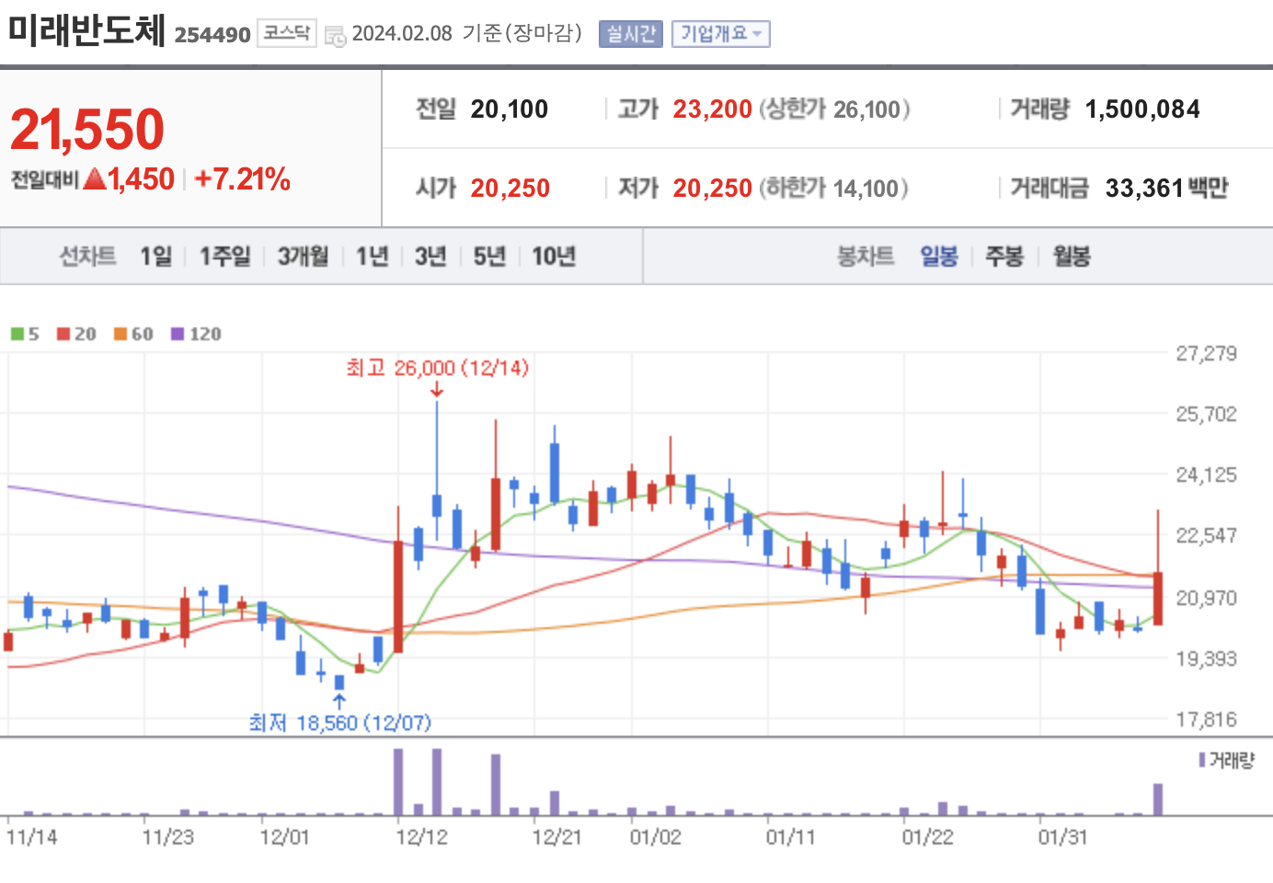Switch to 주봉 weekly candle chart

tap(1004, 256)
